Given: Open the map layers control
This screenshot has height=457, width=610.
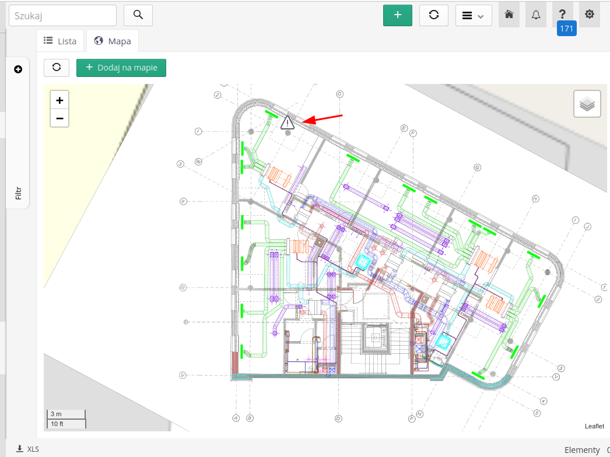Looking at the screenshot, I should click(x=587, y=104).
